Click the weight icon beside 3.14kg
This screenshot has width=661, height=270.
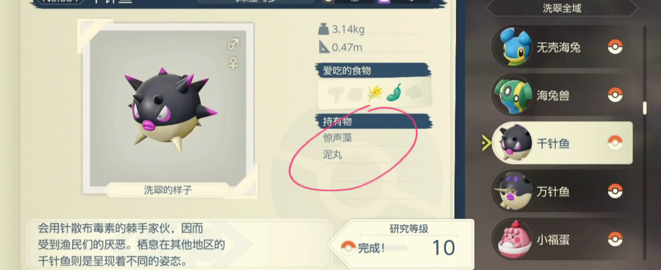[323, 29]
